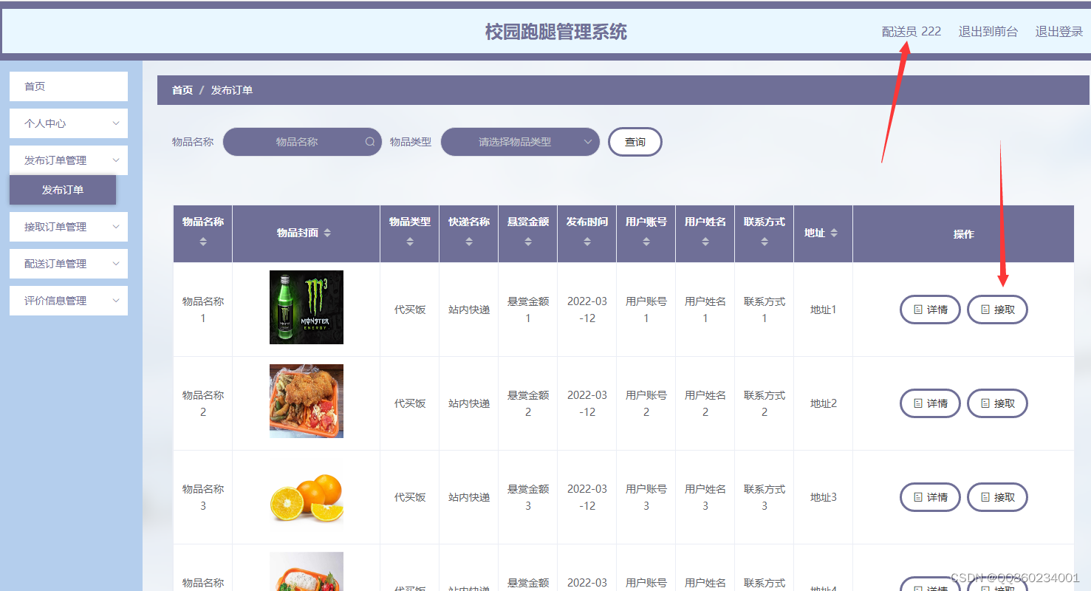
Task: Click 配送员 222 user label
Action: [912, 32]
